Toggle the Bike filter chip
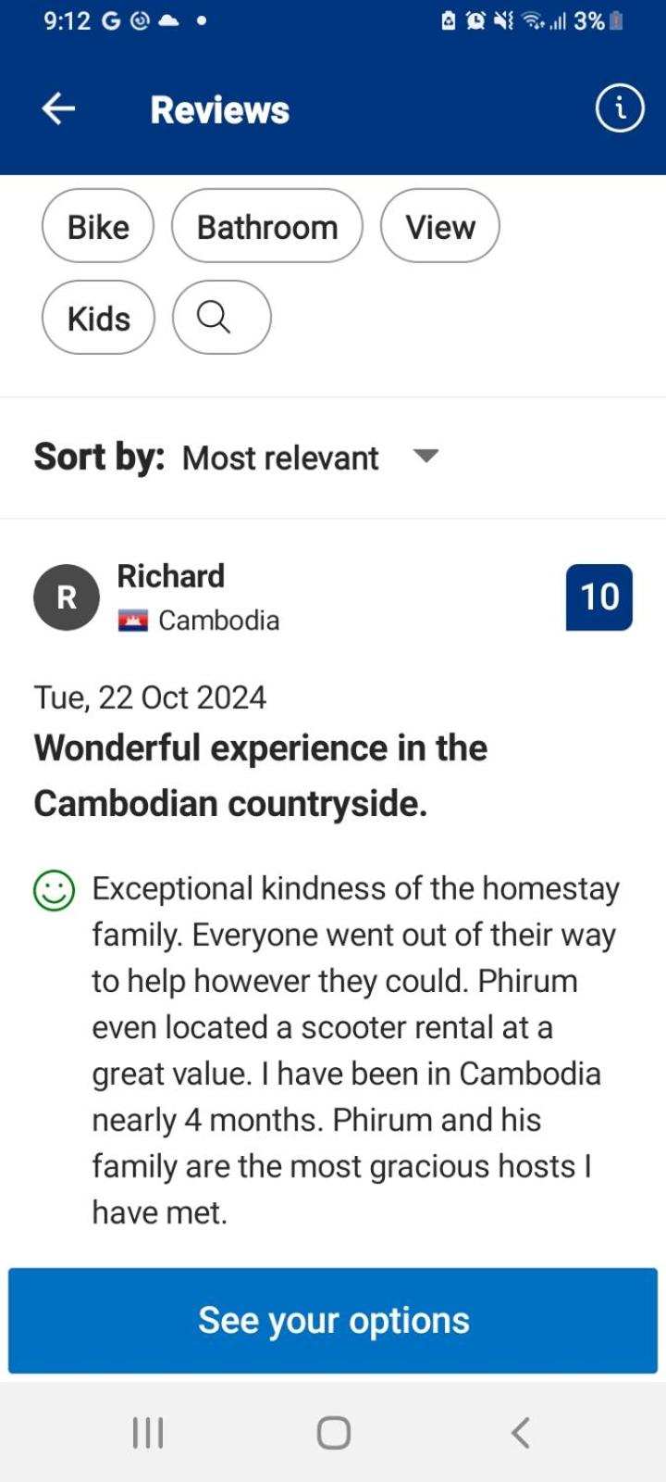This screenshot has width=666, height=1482. point(98,227)
